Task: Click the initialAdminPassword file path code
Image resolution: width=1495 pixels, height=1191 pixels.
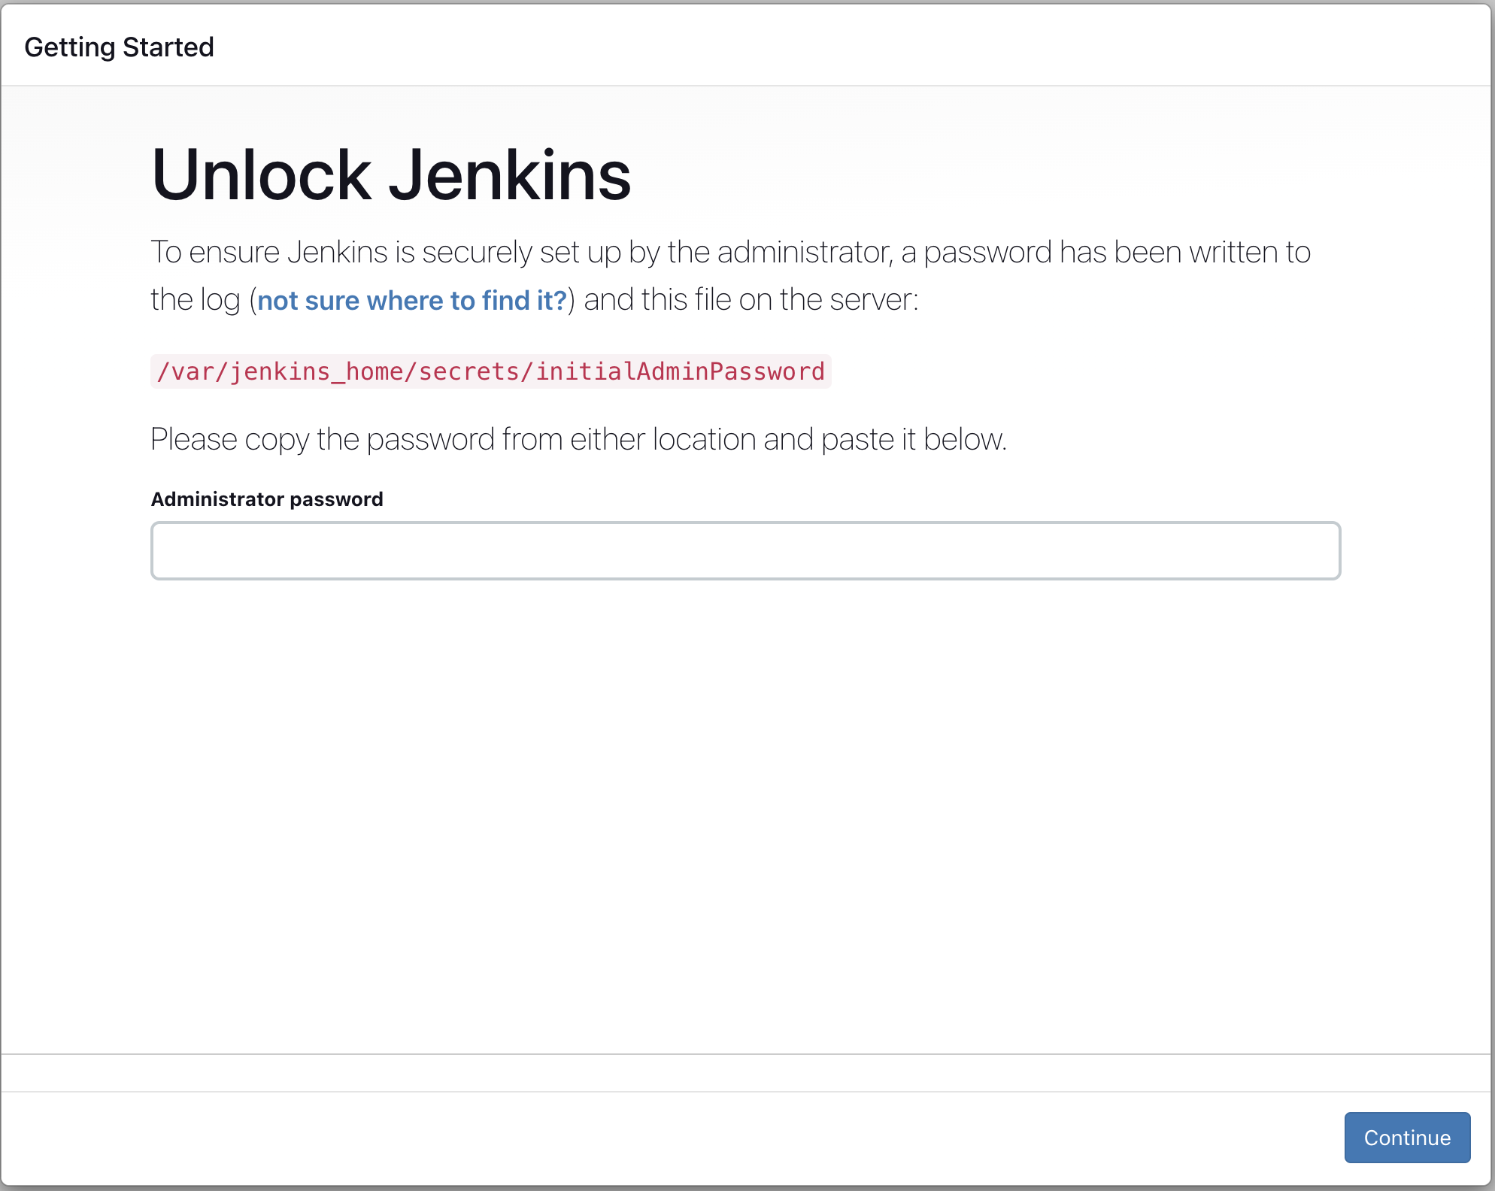Action: [x=490, y=371]
